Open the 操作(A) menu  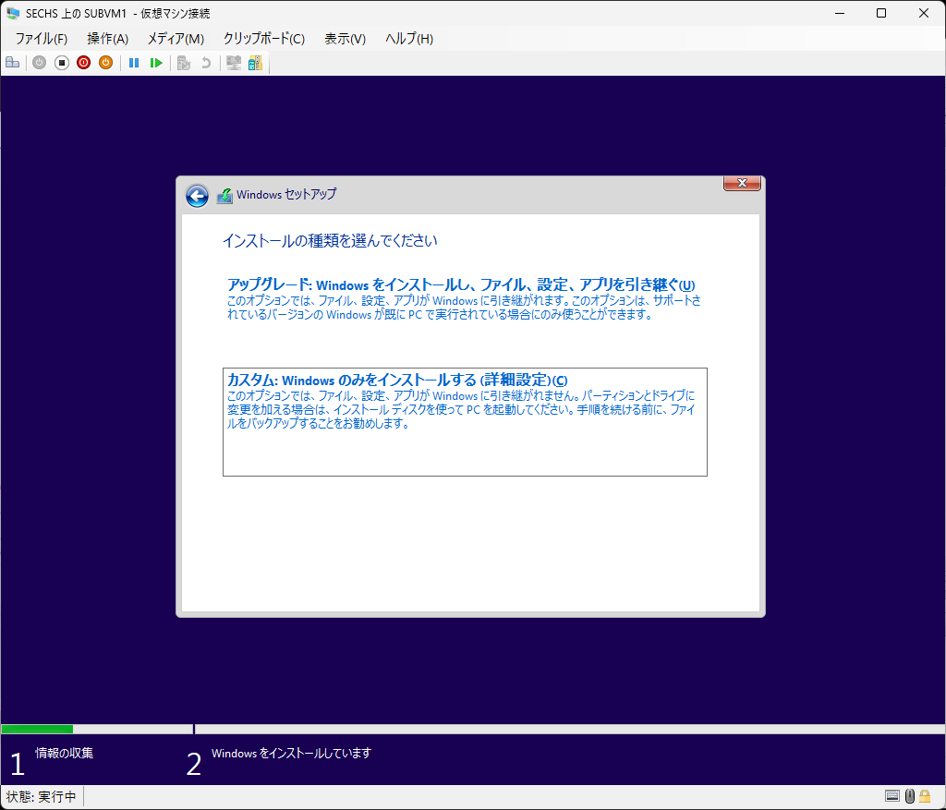(x=107, y=39)
